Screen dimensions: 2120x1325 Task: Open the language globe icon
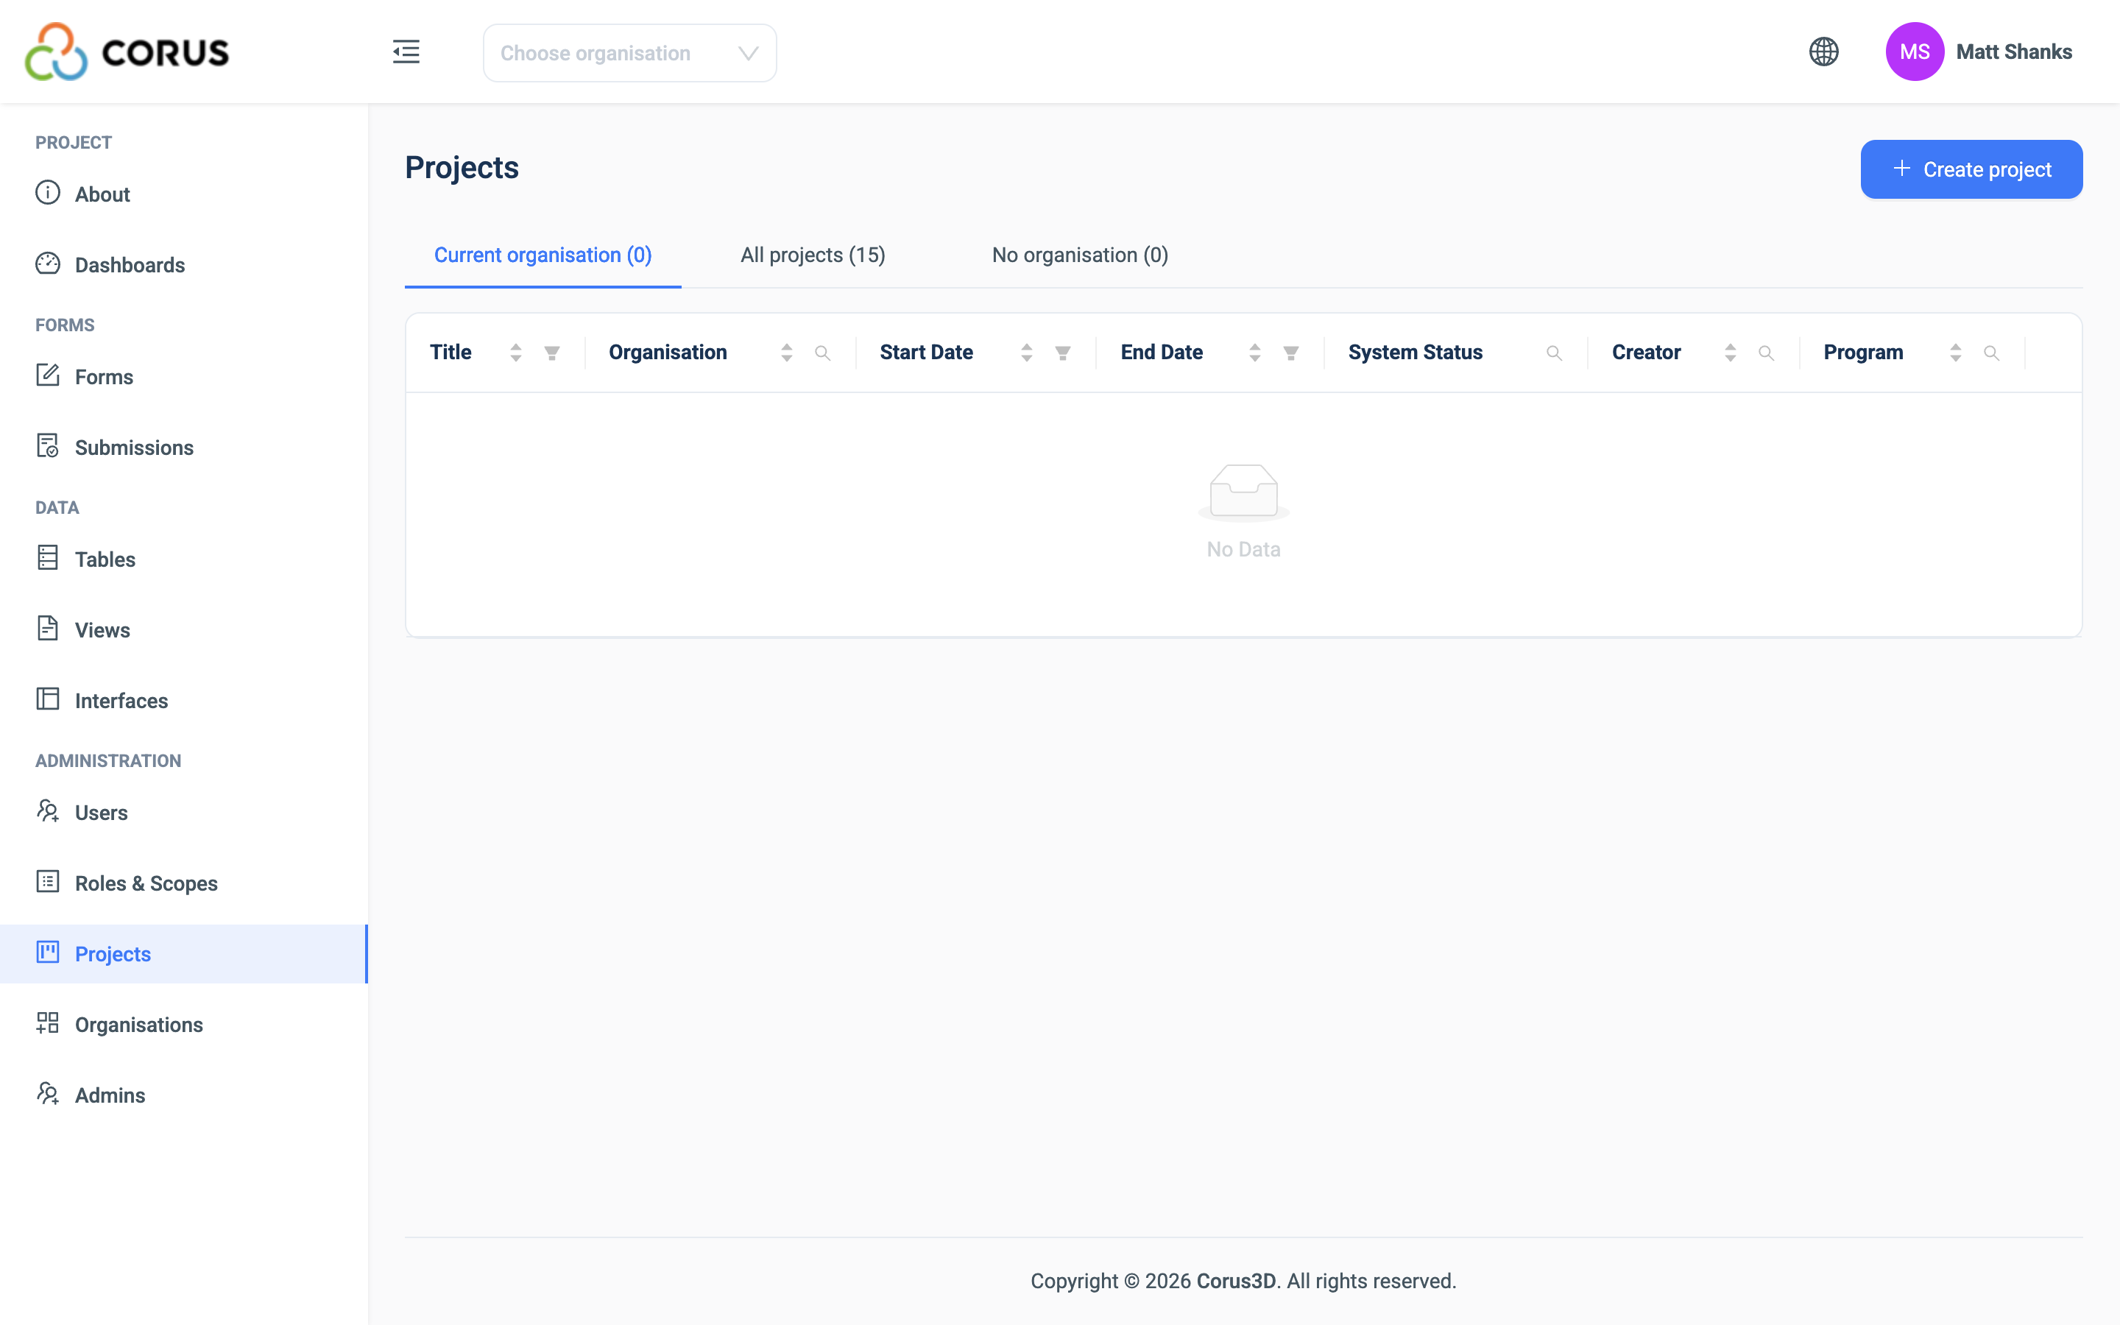1823,52
